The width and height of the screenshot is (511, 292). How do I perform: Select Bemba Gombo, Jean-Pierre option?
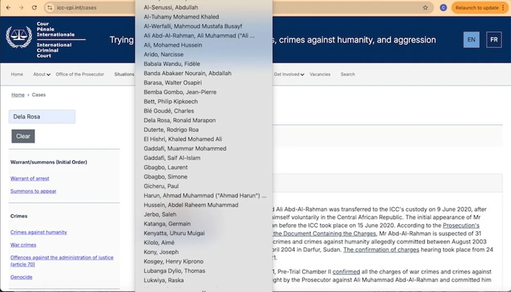click(204, 92)
